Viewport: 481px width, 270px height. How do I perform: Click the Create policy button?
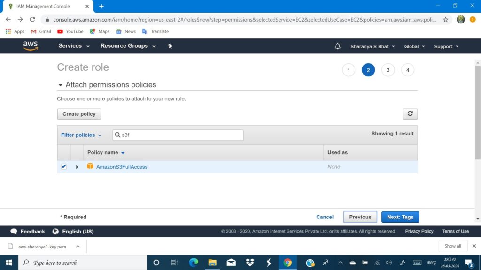tap(79, 114)
